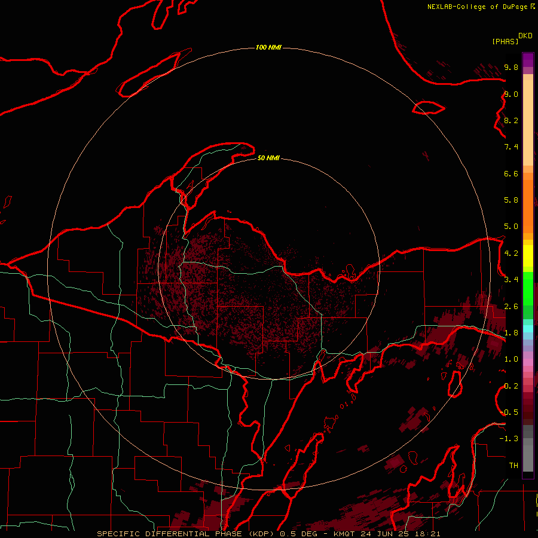Select the 1.0 scale label
538x538 pixels.
tap(511, 359)
